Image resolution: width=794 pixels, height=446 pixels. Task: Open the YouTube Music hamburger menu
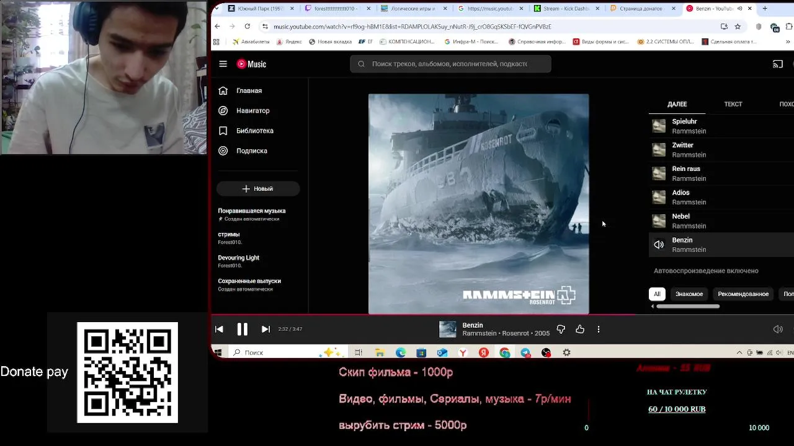pyautogui.click(x=223, y=64)
